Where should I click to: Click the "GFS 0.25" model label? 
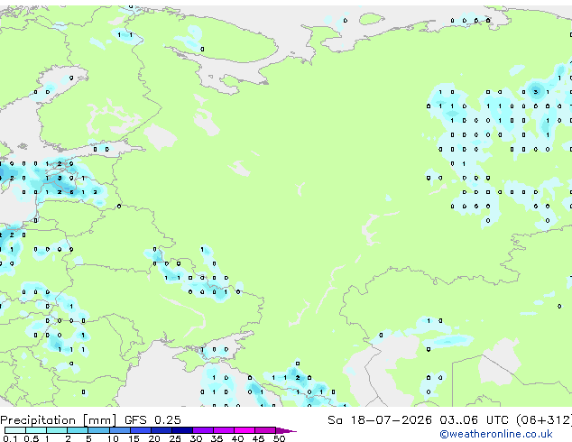tap(152, 419)
